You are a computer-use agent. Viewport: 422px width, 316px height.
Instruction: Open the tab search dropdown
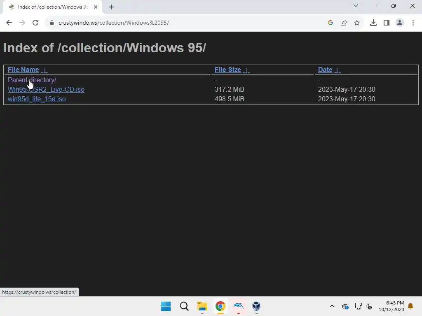click(356, 6)
